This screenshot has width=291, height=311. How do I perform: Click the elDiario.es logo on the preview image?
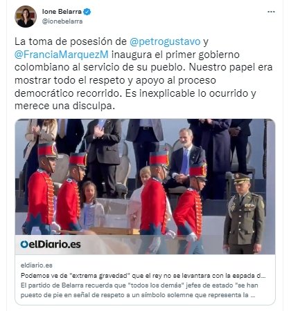pos(51,245)
